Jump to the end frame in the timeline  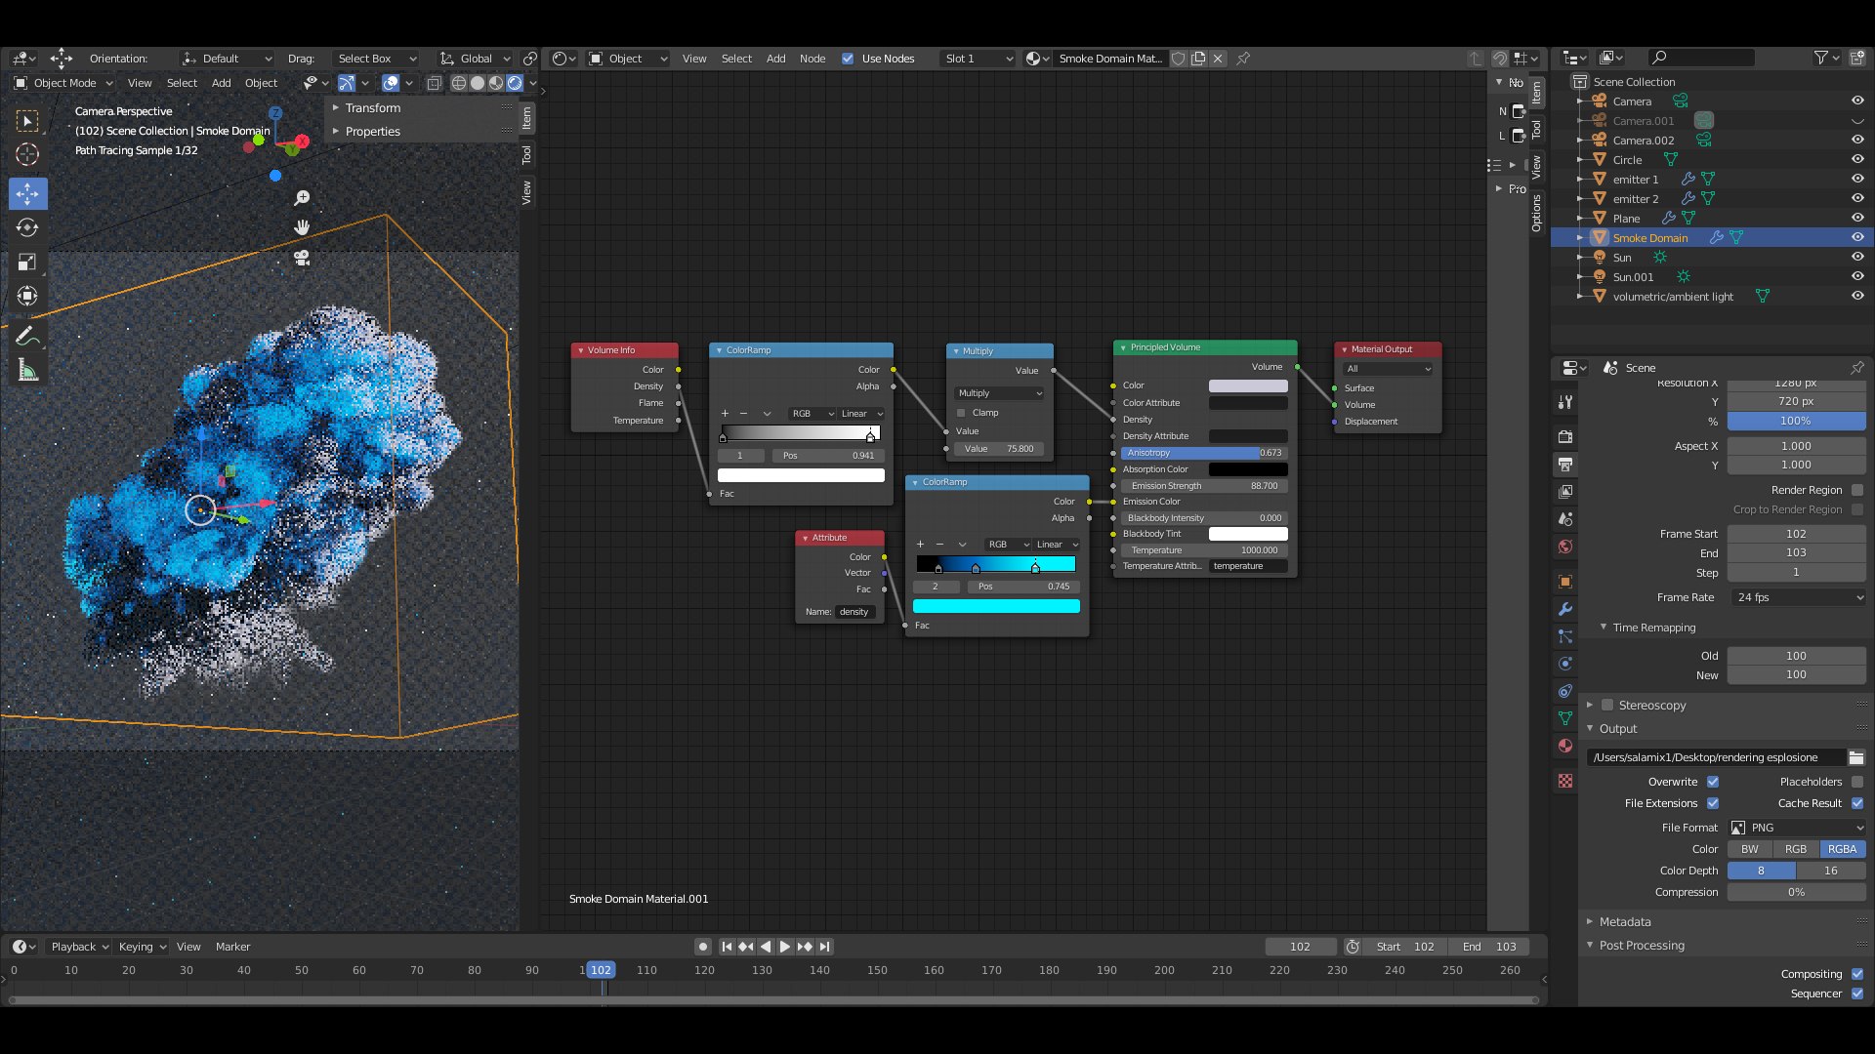[824, 947]
